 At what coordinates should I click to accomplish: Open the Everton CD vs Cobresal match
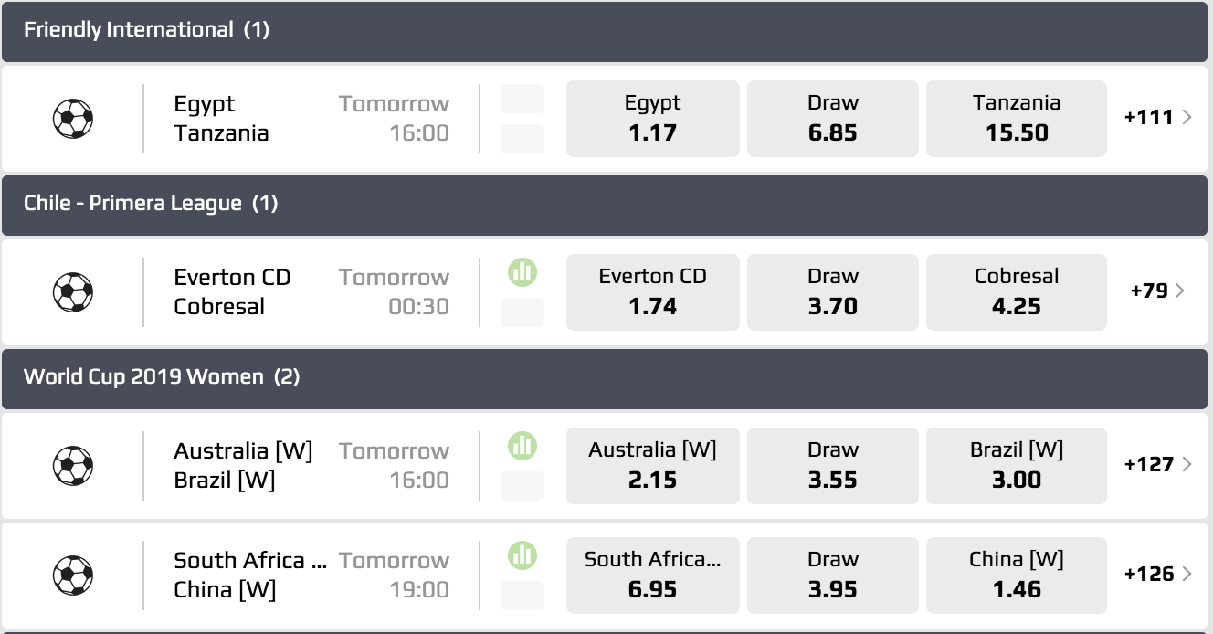coord(232,292)
